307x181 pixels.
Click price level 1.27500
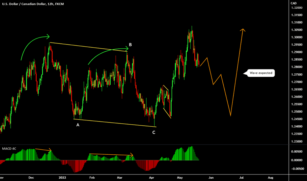coord(296,75)
